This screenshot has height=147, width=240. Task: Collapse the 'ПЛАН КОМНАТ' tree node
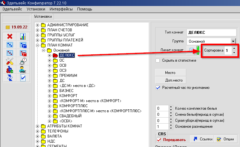(38, 45)
